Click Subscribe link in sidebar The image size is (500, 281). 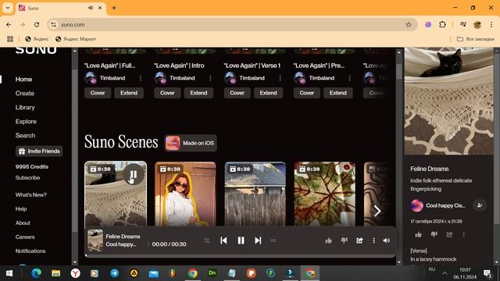click(x=27, y=178)
